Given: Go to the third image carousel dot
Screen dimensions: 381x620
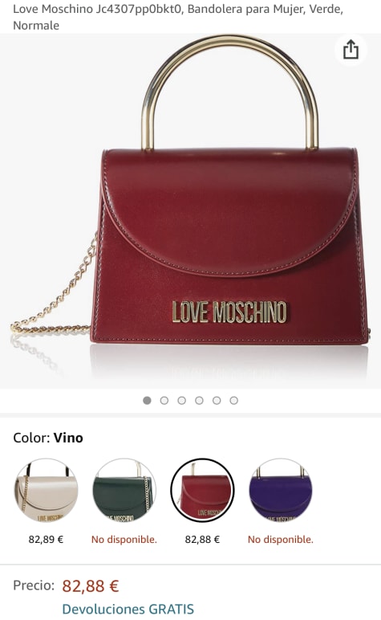Looking at the screenshot, I should pyautogui.click(x=181, y=401).
